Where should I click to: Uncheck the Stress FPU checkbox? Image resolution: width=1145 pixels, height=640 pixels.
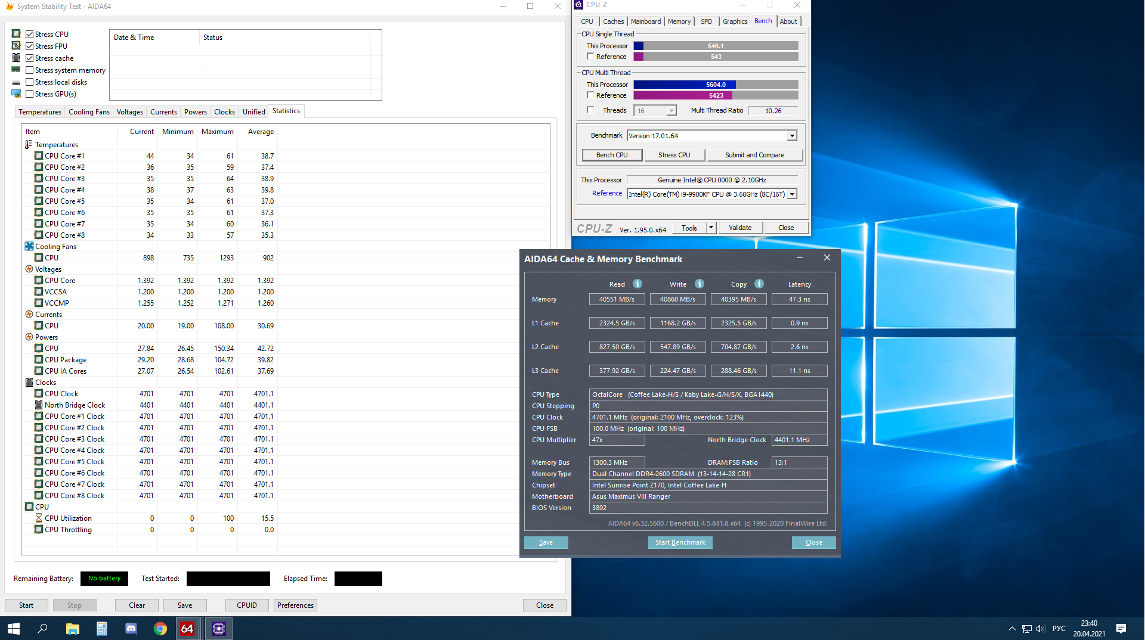[29, 46]
